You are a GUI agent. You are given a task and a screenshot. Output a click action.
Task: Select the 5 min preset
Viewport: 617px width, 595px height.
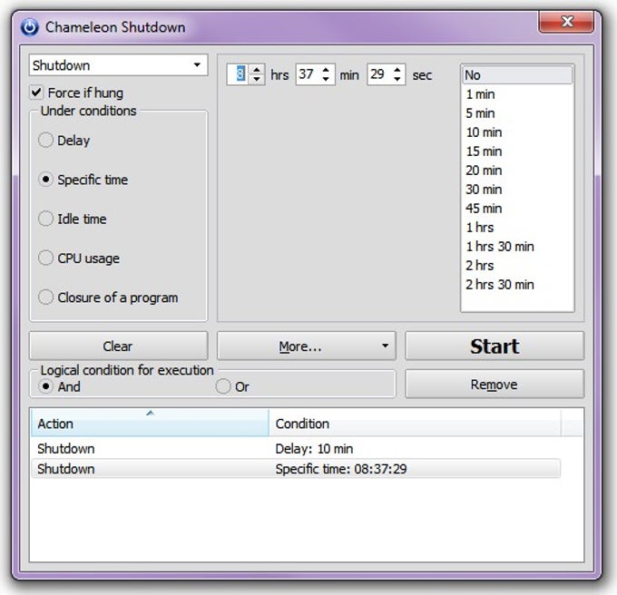point(517,113)
